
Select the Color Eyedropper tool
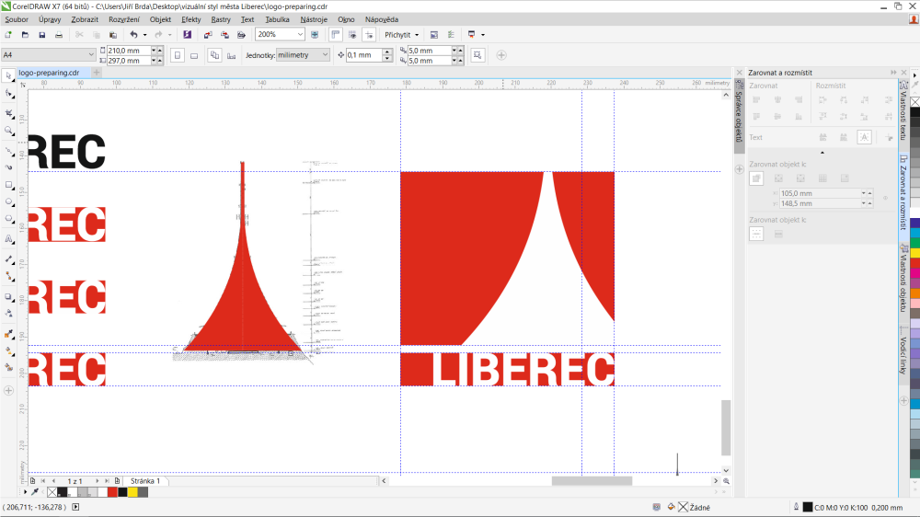coord(9,335)
